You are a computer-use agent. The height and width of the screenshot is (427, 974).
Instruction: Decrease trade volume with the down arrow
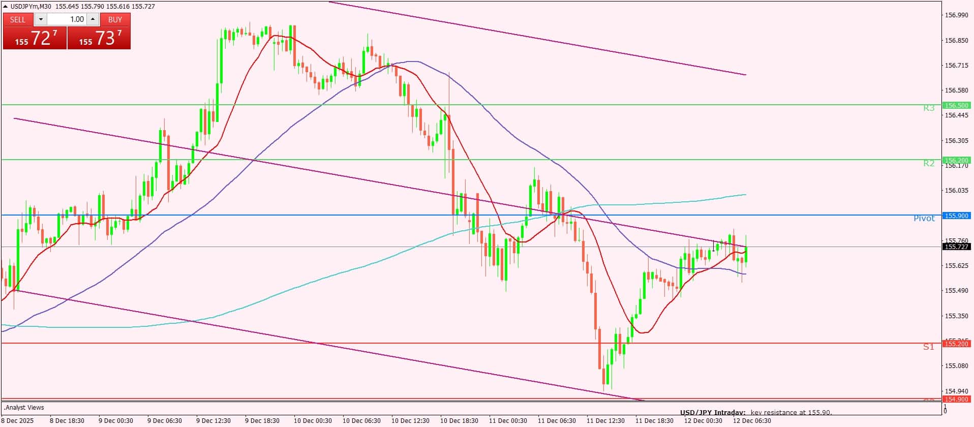click(41, 19)
